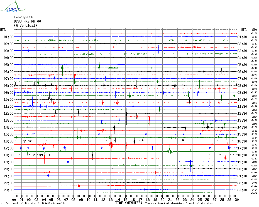Click the large red event on 16:00 trace
259x207 pixels.
(x=111, y=144)
